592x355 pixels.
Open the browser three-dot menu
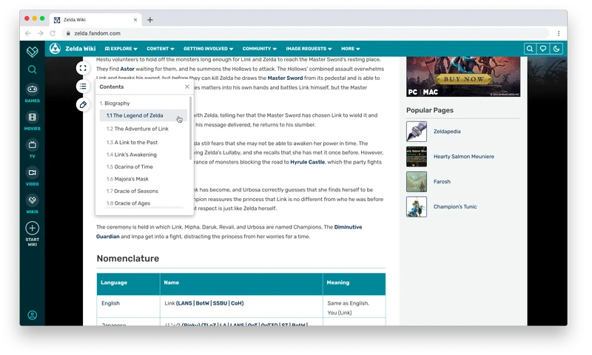pyautogui.click(x=559, y=33)
